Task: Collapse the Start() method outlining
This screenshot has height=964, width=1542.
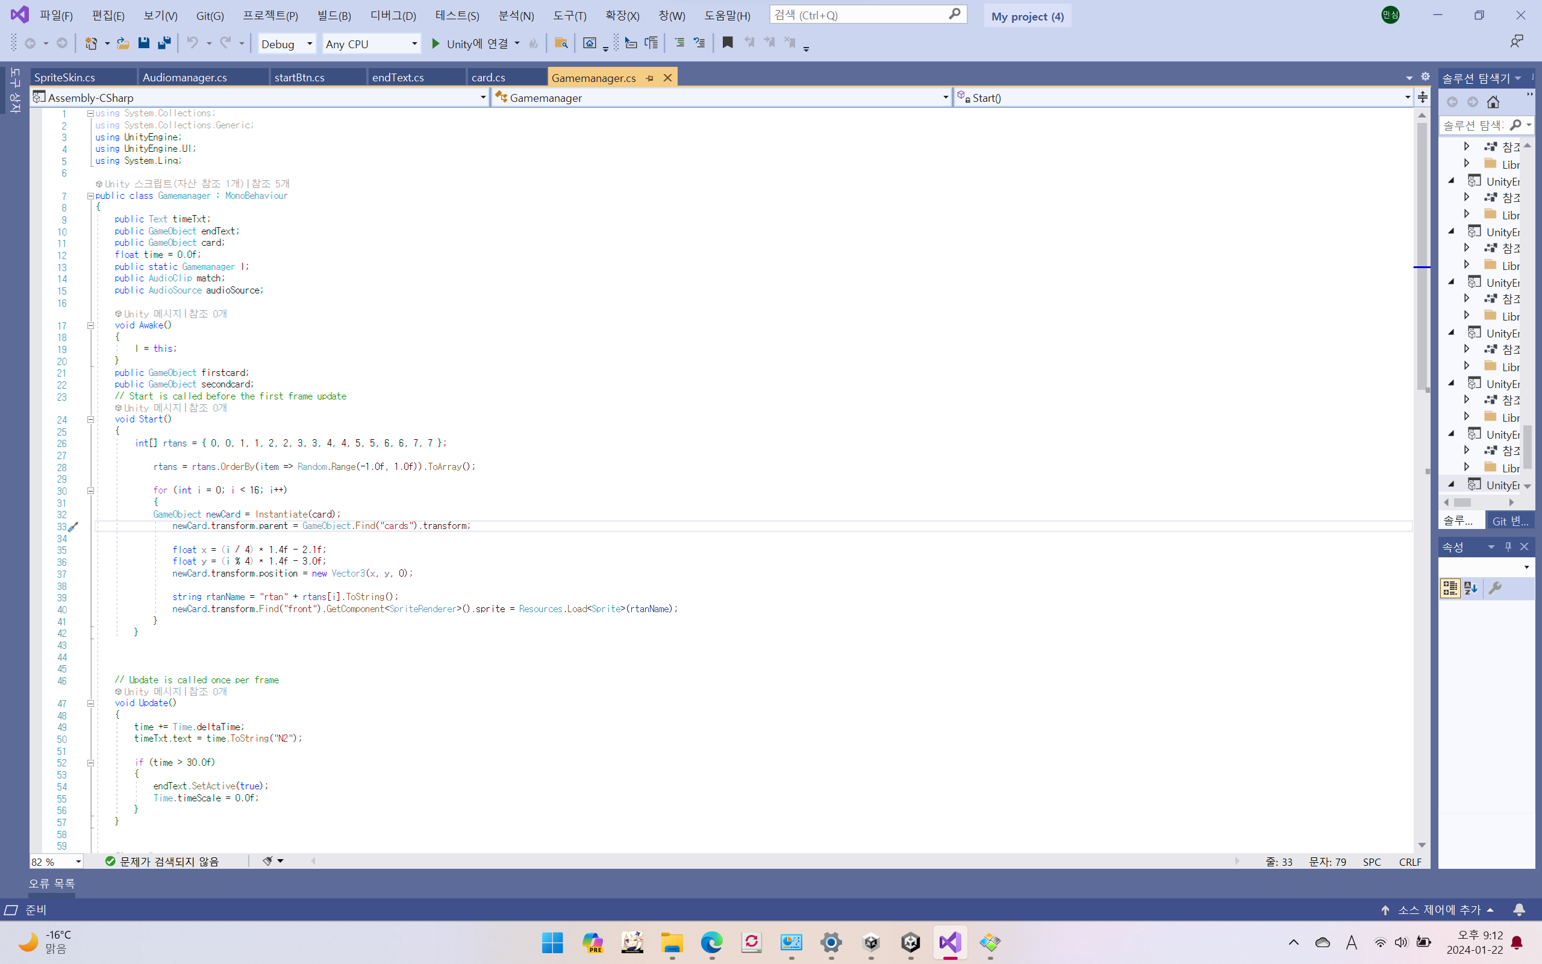Action: point(90,419)
